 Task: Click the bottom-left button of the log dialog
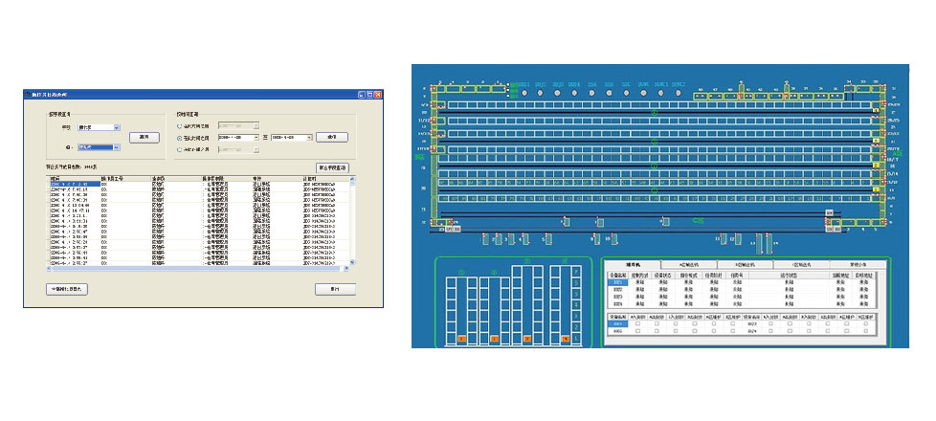67,289
